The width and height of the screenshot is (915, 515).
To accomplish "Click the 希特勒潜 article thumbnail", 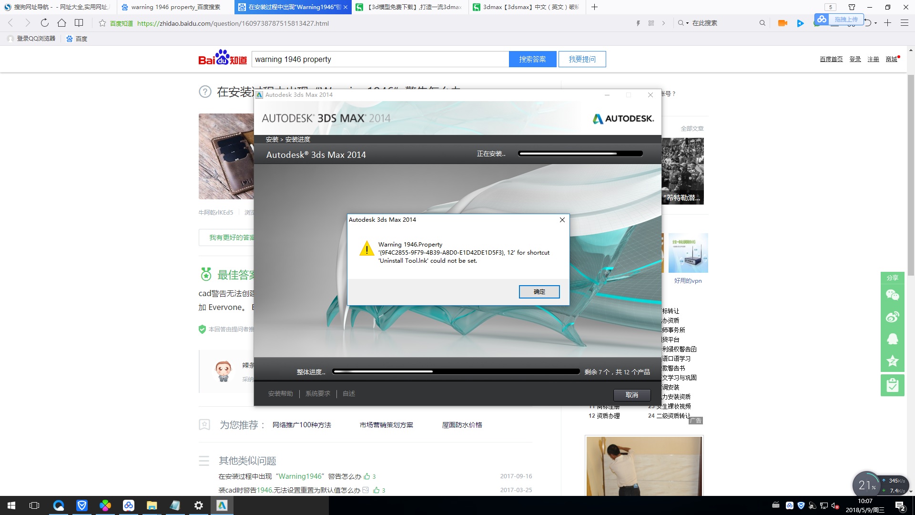I will coord(683,171).
